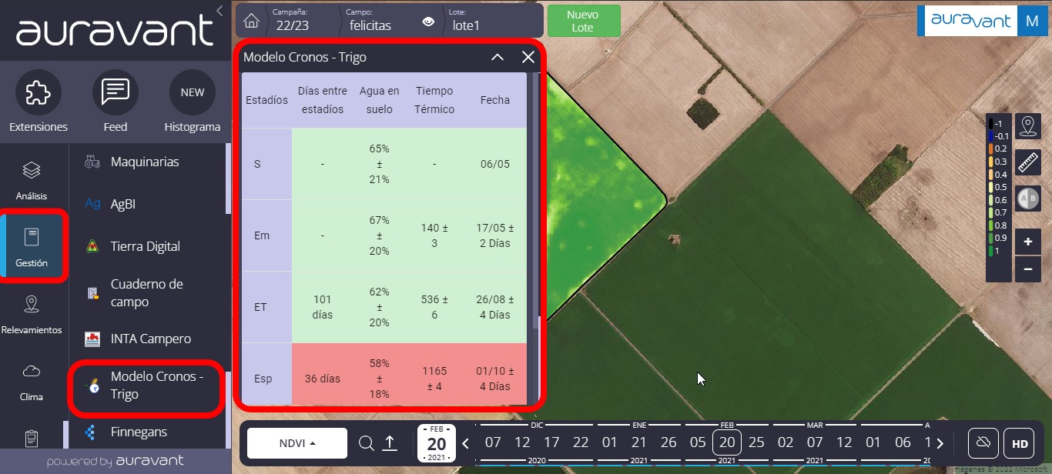1052x474 pixels.
Task: Click the "536 ± 6" thermal time cell
Action: [434, 307]
